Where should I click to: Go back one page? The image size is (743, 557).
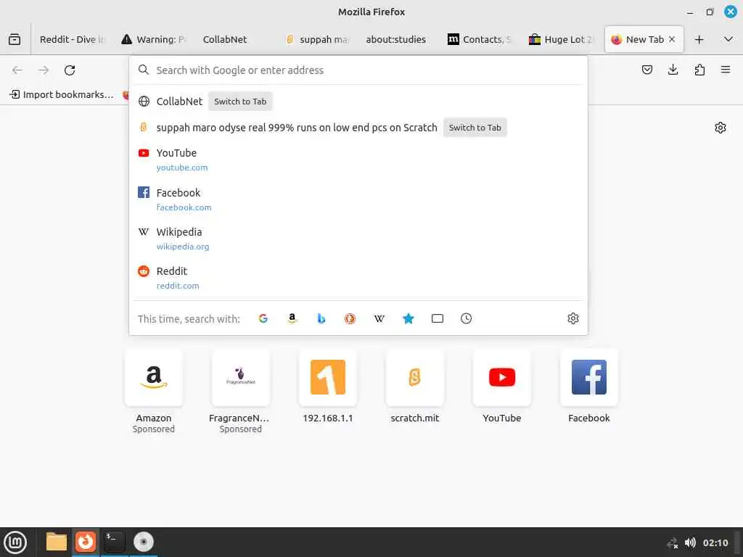pos(17,70)
